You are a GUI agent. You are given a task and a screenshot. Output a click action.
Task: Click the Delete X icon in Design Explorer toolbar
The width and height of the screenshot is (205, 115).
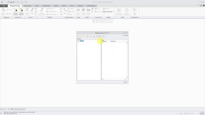click(x=100, y=36)
